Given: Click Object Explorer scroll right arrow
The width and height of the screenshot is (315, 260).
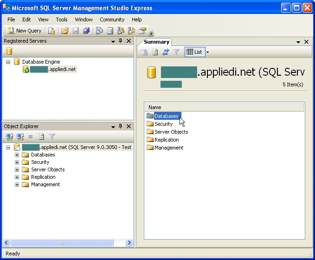Looking at the screenshot, I should point(129,242).
